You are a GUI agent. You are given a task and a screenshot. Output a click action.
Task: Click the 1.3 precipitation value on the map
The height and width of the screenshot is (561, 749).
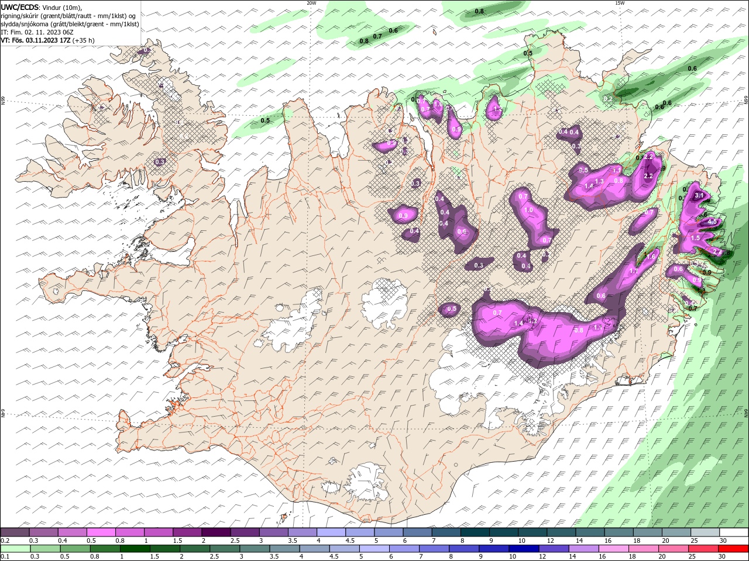(x=599, y=181)
